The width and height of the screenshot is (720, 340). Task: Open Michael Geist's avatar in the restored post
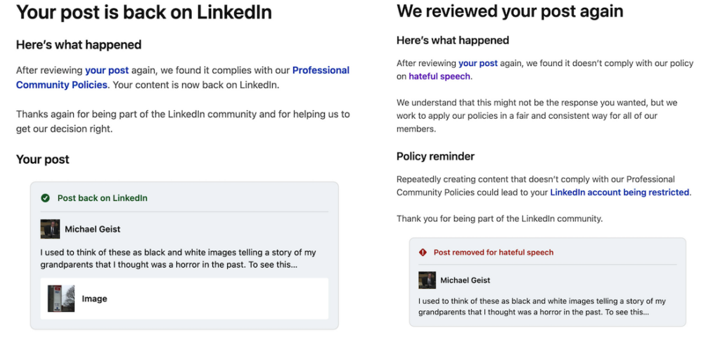click(x=50, y=229)
